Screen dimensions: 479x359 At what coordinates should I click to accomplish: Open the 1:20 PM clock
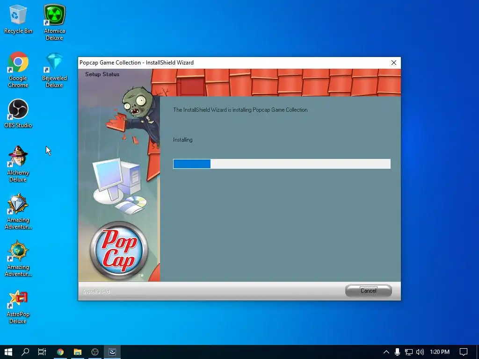coord(440,352)
